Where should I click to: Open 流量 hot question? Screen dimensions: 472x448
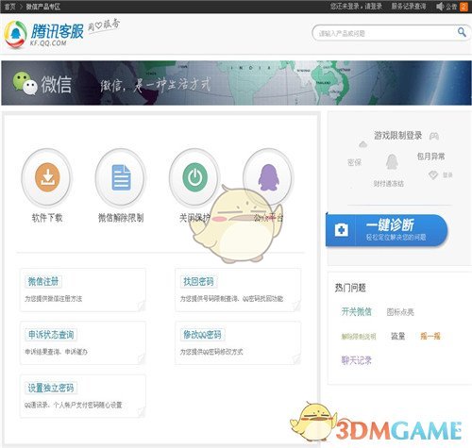tap(397, 336)
